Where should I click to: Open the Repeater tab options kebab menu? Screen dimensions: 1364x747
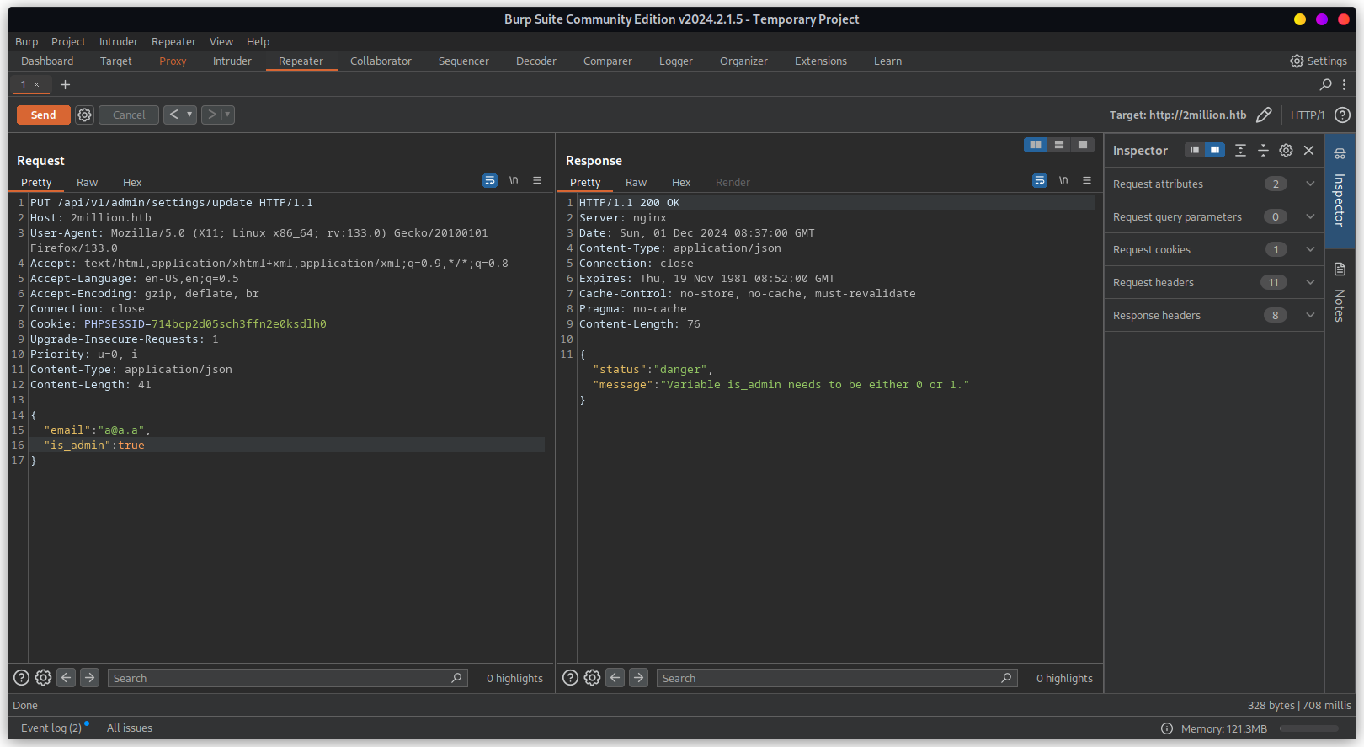tap(1344, 84)
